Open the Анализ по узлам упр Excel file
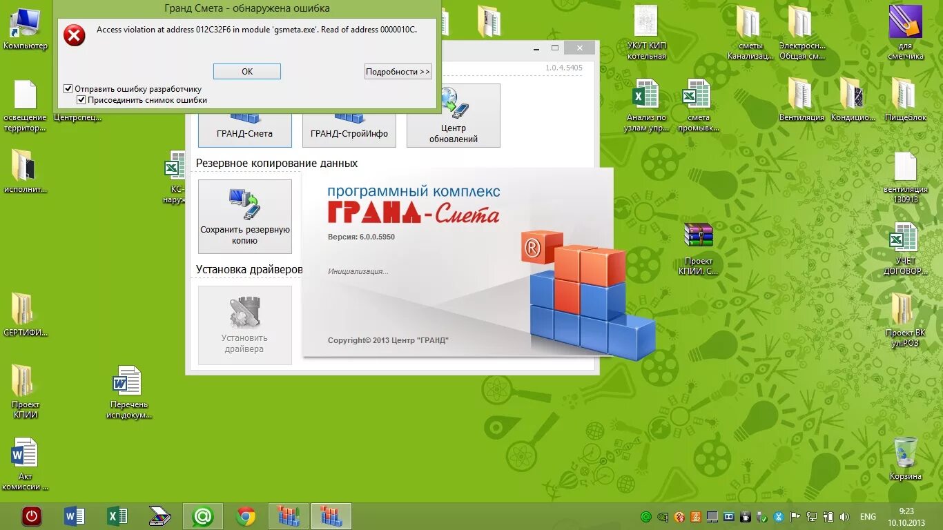The height and width of the screenshot is (530, 943). click(x=647, y=105)
